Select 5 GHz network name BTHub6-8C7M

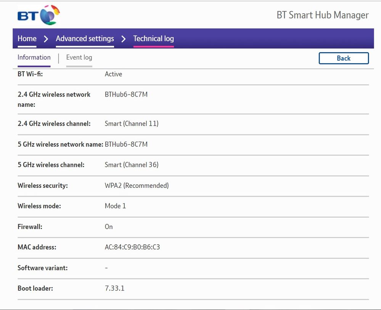[x=126, y=144]
